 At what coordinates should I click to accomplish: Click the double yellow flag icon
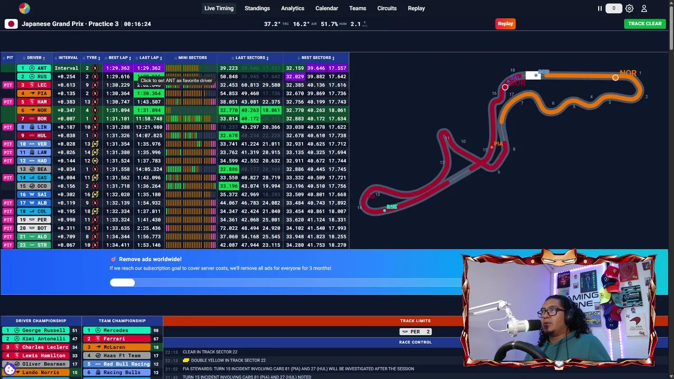(x=186, y=361)
